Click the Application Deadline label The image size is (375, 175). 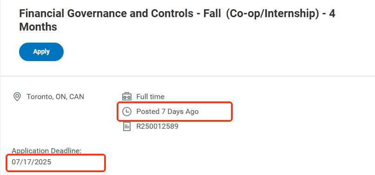[46, 150]
